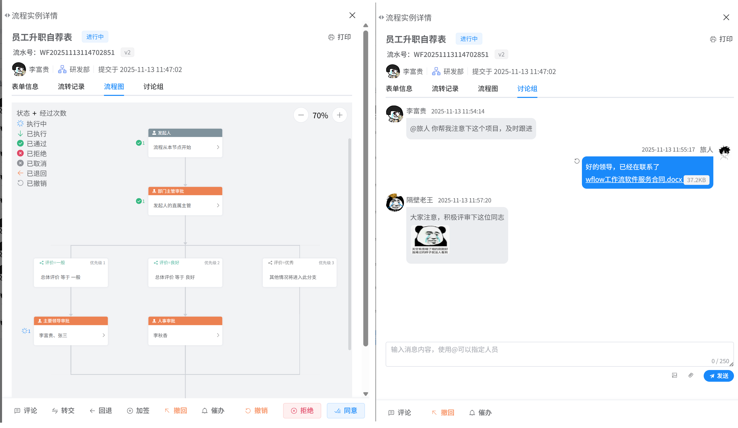This screenshot has width=738, height=428.
Task: Expand the 发起人 node details
Action: pos(218,147)
